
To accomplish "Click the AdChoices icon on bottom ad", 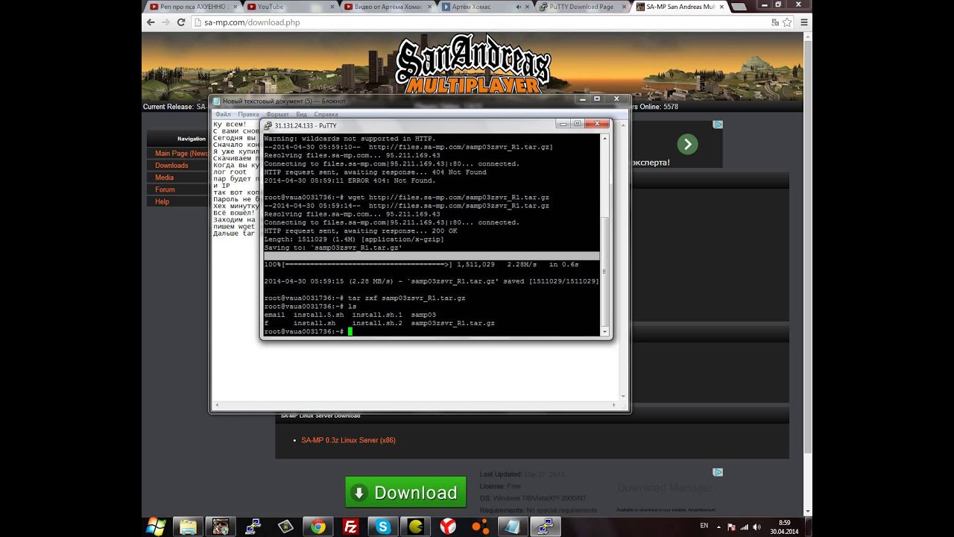I will click(717, 472).
